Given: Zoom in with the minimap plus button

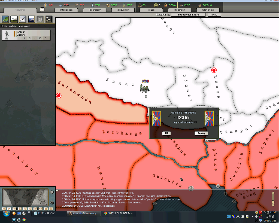Looking at the screenshot, I should tap(52, 192).
